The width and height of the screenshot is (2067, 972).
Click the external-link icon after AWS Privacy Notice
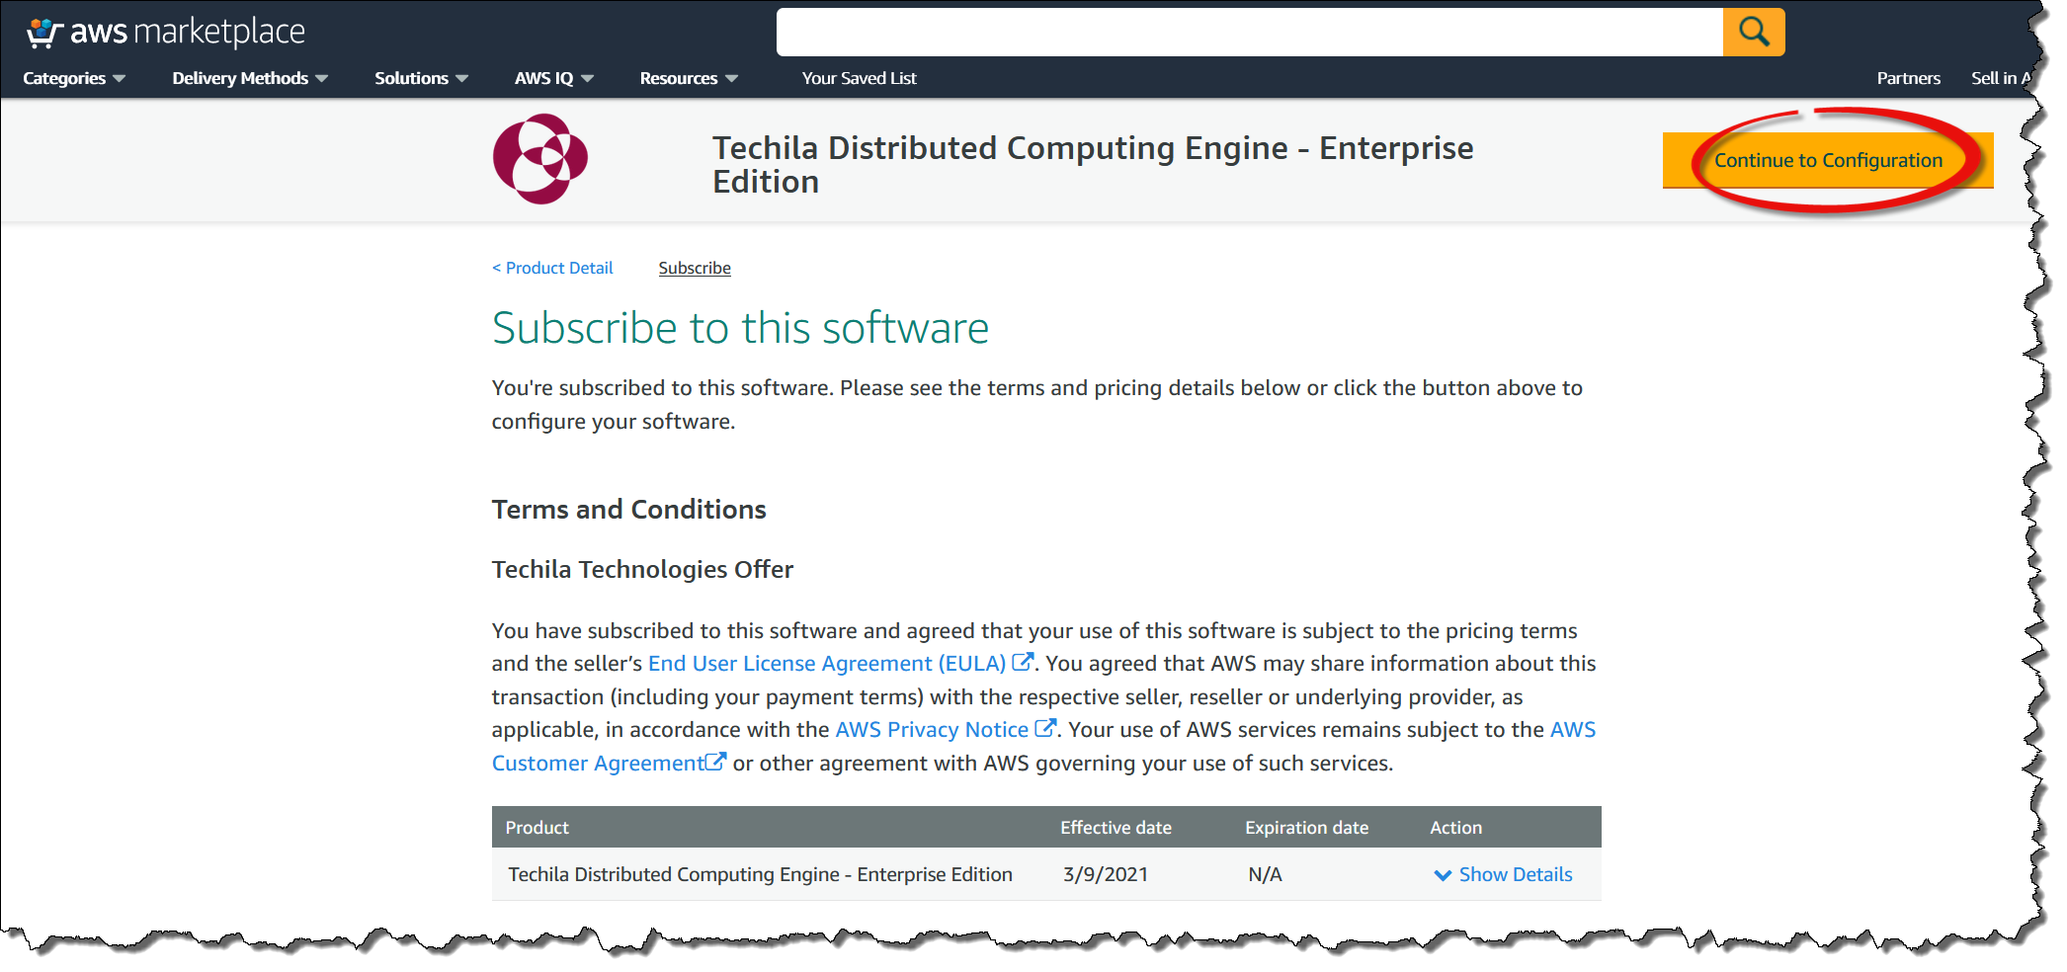pos(1044,729)
